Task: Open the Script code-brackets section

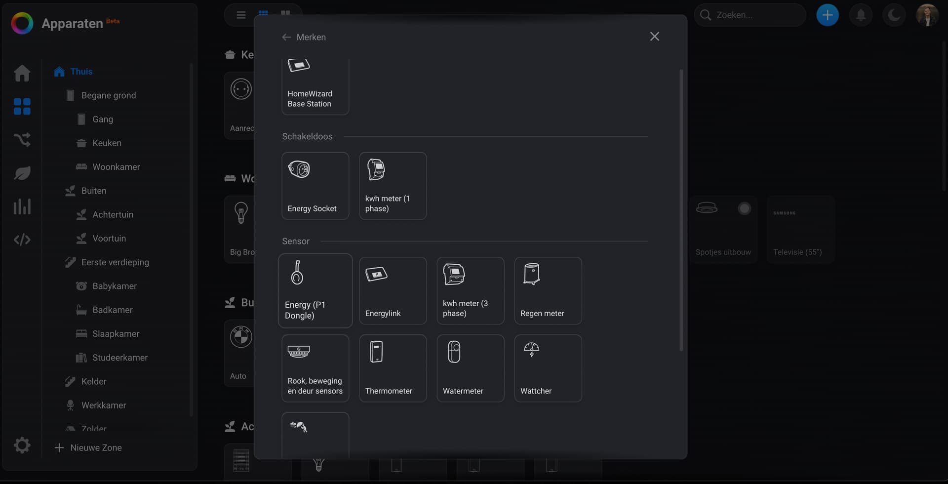Action: pyautogui.click(x=22, y=240)
